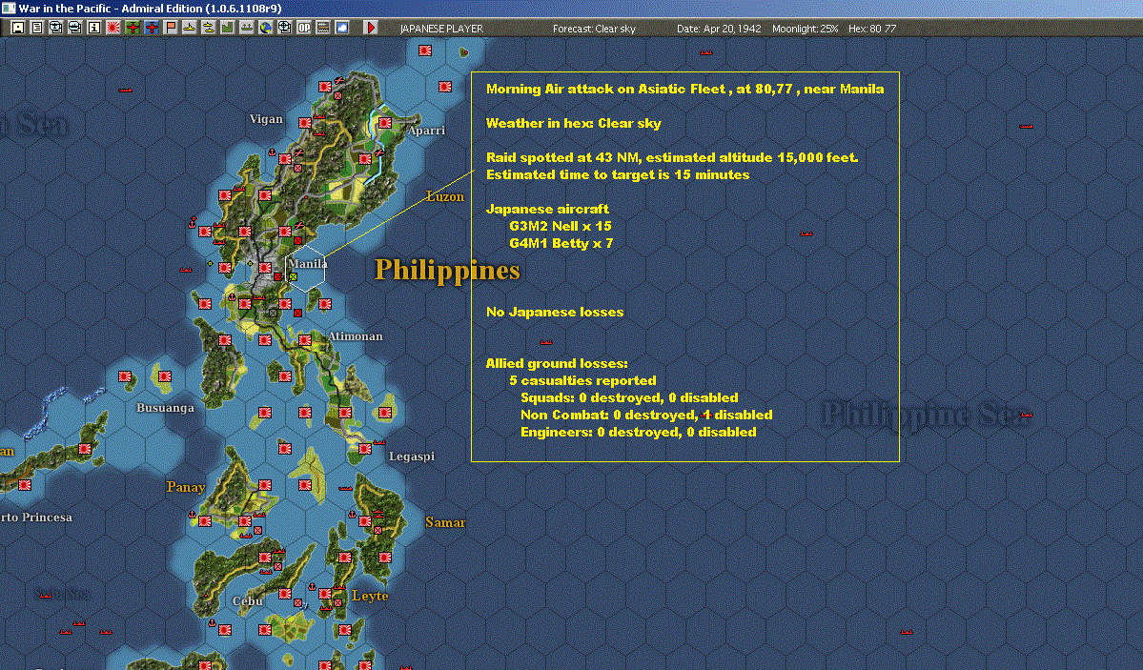Image resolution: width=1143 pixels, height=670 pixels.
Task: Click the Atimonan map label
Action: [355, 336]
